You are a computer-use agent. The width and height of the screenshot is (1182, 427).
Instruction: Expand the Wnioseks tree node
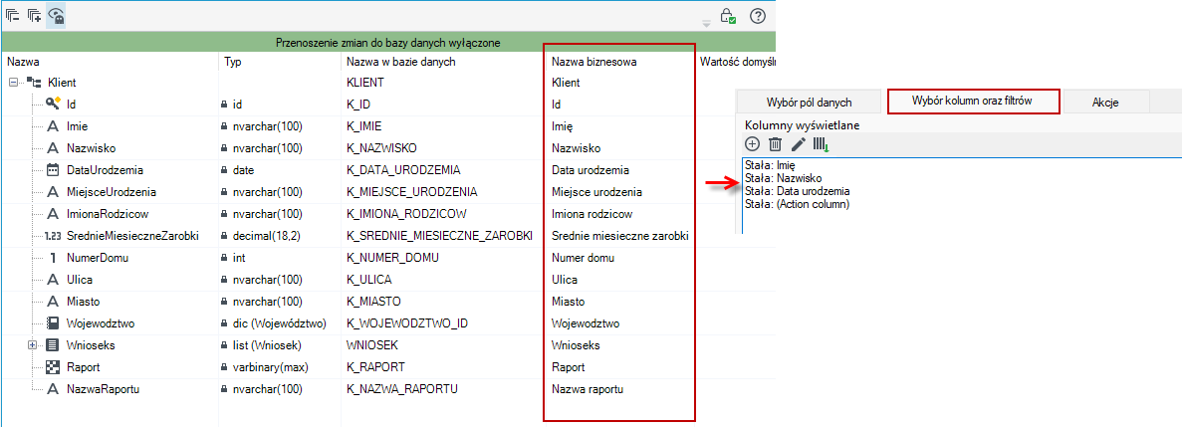33,345
